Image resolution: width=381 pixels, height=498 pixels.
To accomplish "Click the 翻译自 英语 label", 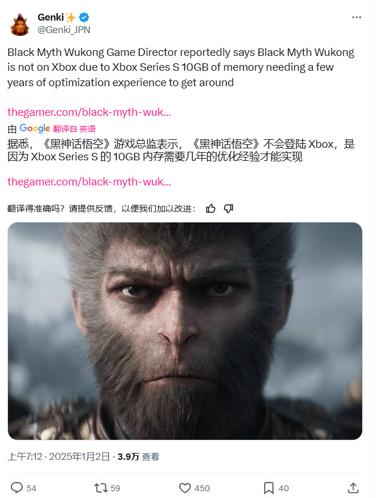I will click(x=74, y=128).
